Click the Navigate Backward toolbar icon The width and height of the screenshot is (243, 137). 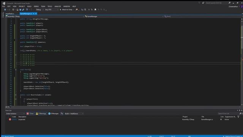[5, 10]
